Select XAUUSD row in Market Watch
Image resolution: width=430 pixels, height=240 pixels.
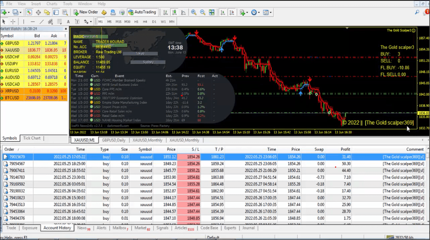point(34,50)
